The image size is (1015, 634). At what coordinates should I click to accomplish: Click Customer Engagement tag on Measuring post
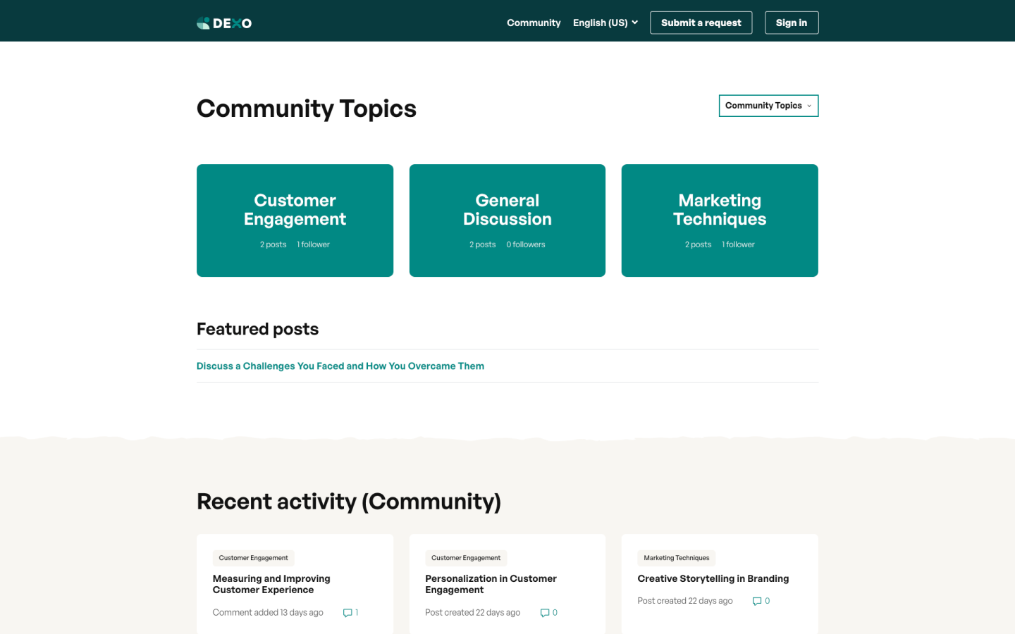click(253, 558)
